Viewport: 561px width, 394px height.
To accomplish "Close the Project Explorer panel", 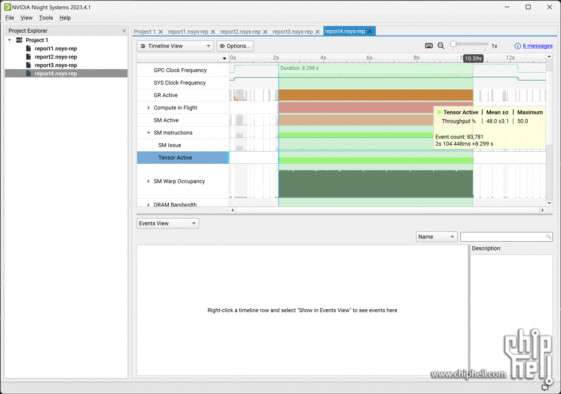I will (x=124, y=31).
